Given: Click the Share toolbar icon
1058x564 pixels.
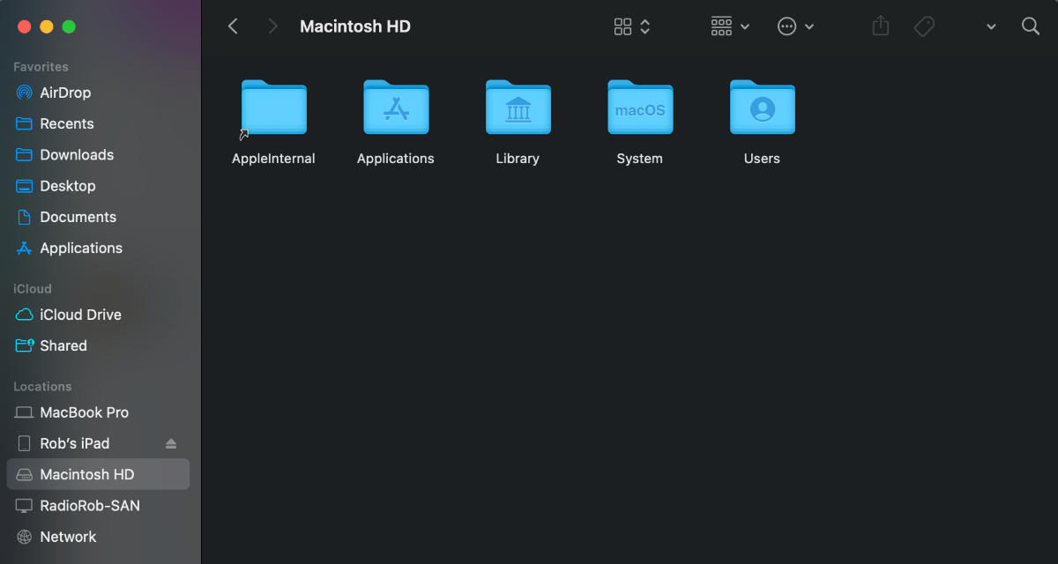Looking at the screenshot, I should [x=880, y=26].
